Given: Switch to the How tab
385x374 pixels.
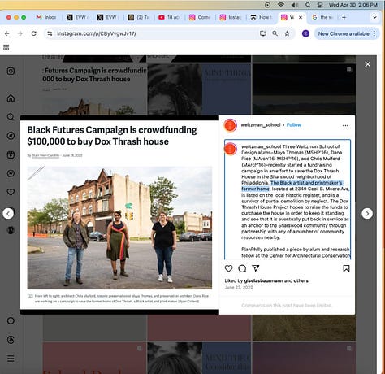Looking at the screenshot, I should coord(262,17).
